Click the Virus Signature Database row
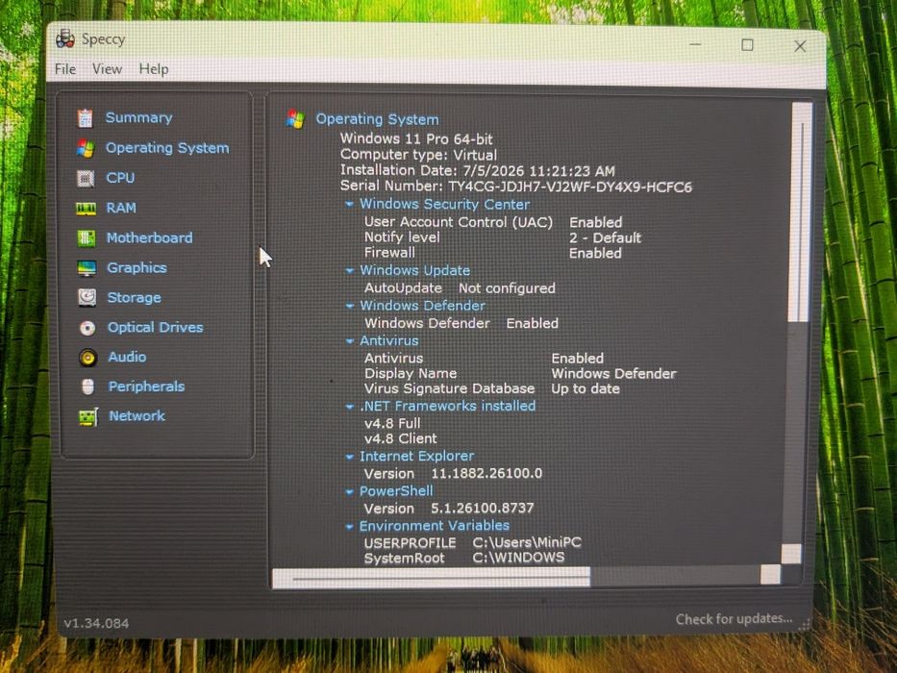Image resolution: width=897 pixels, height=673 pixels. pos(492,388)
